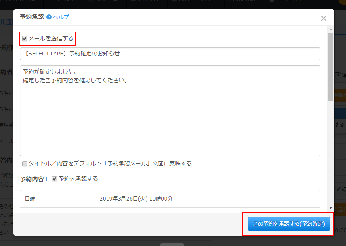Uncheck the メールを送信する checkbox
346x246 pixels.
[x=25, y=39]
